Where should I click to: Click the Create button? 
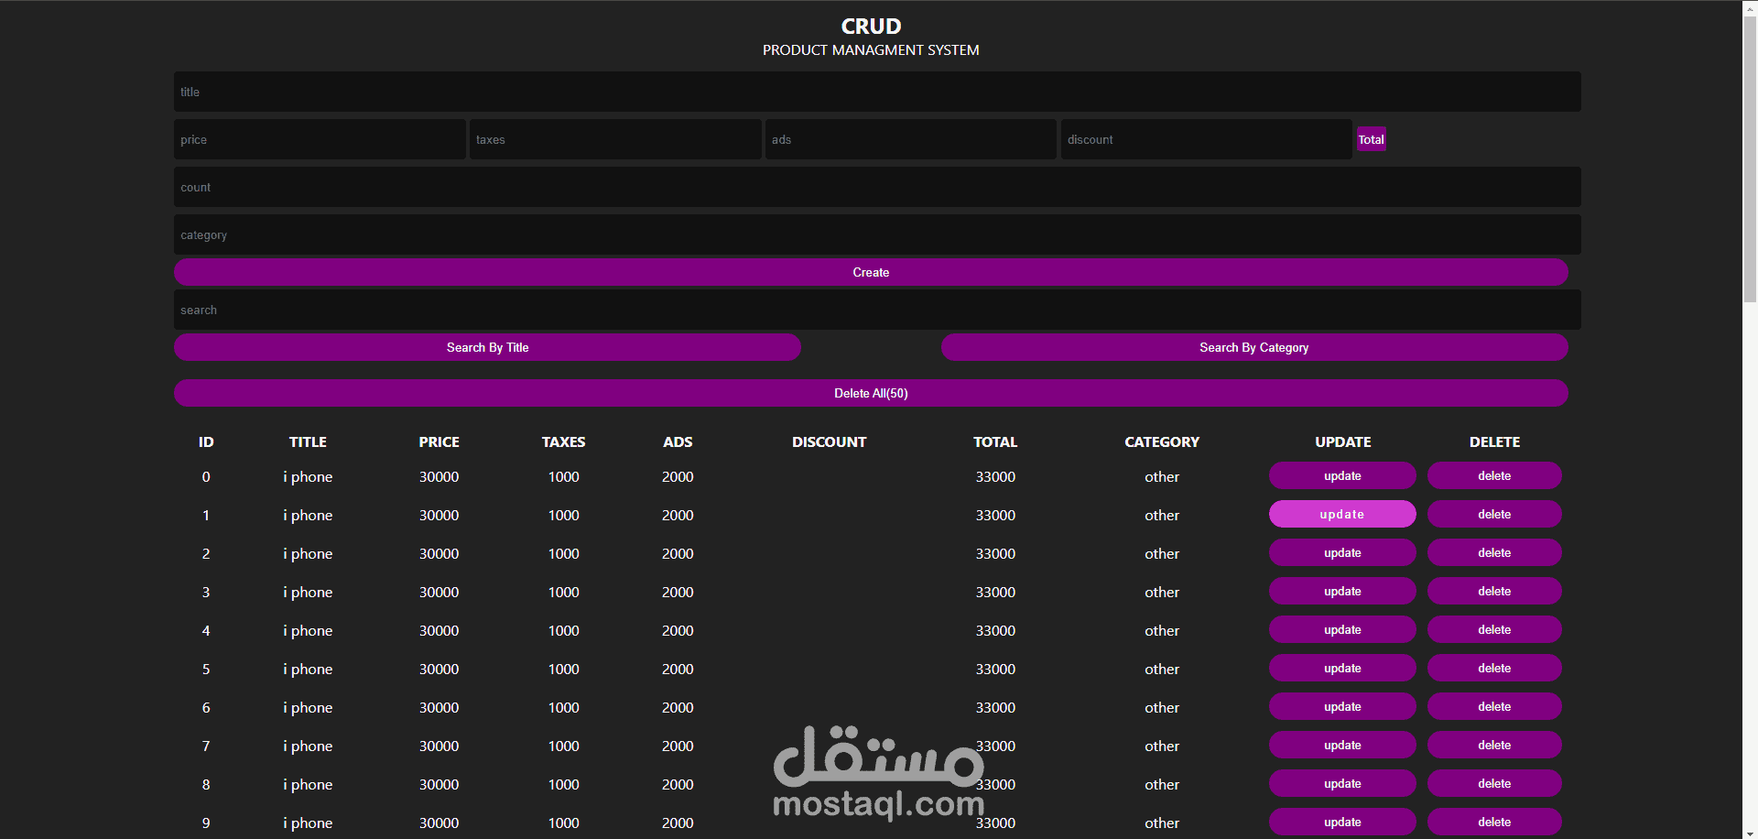870,272
